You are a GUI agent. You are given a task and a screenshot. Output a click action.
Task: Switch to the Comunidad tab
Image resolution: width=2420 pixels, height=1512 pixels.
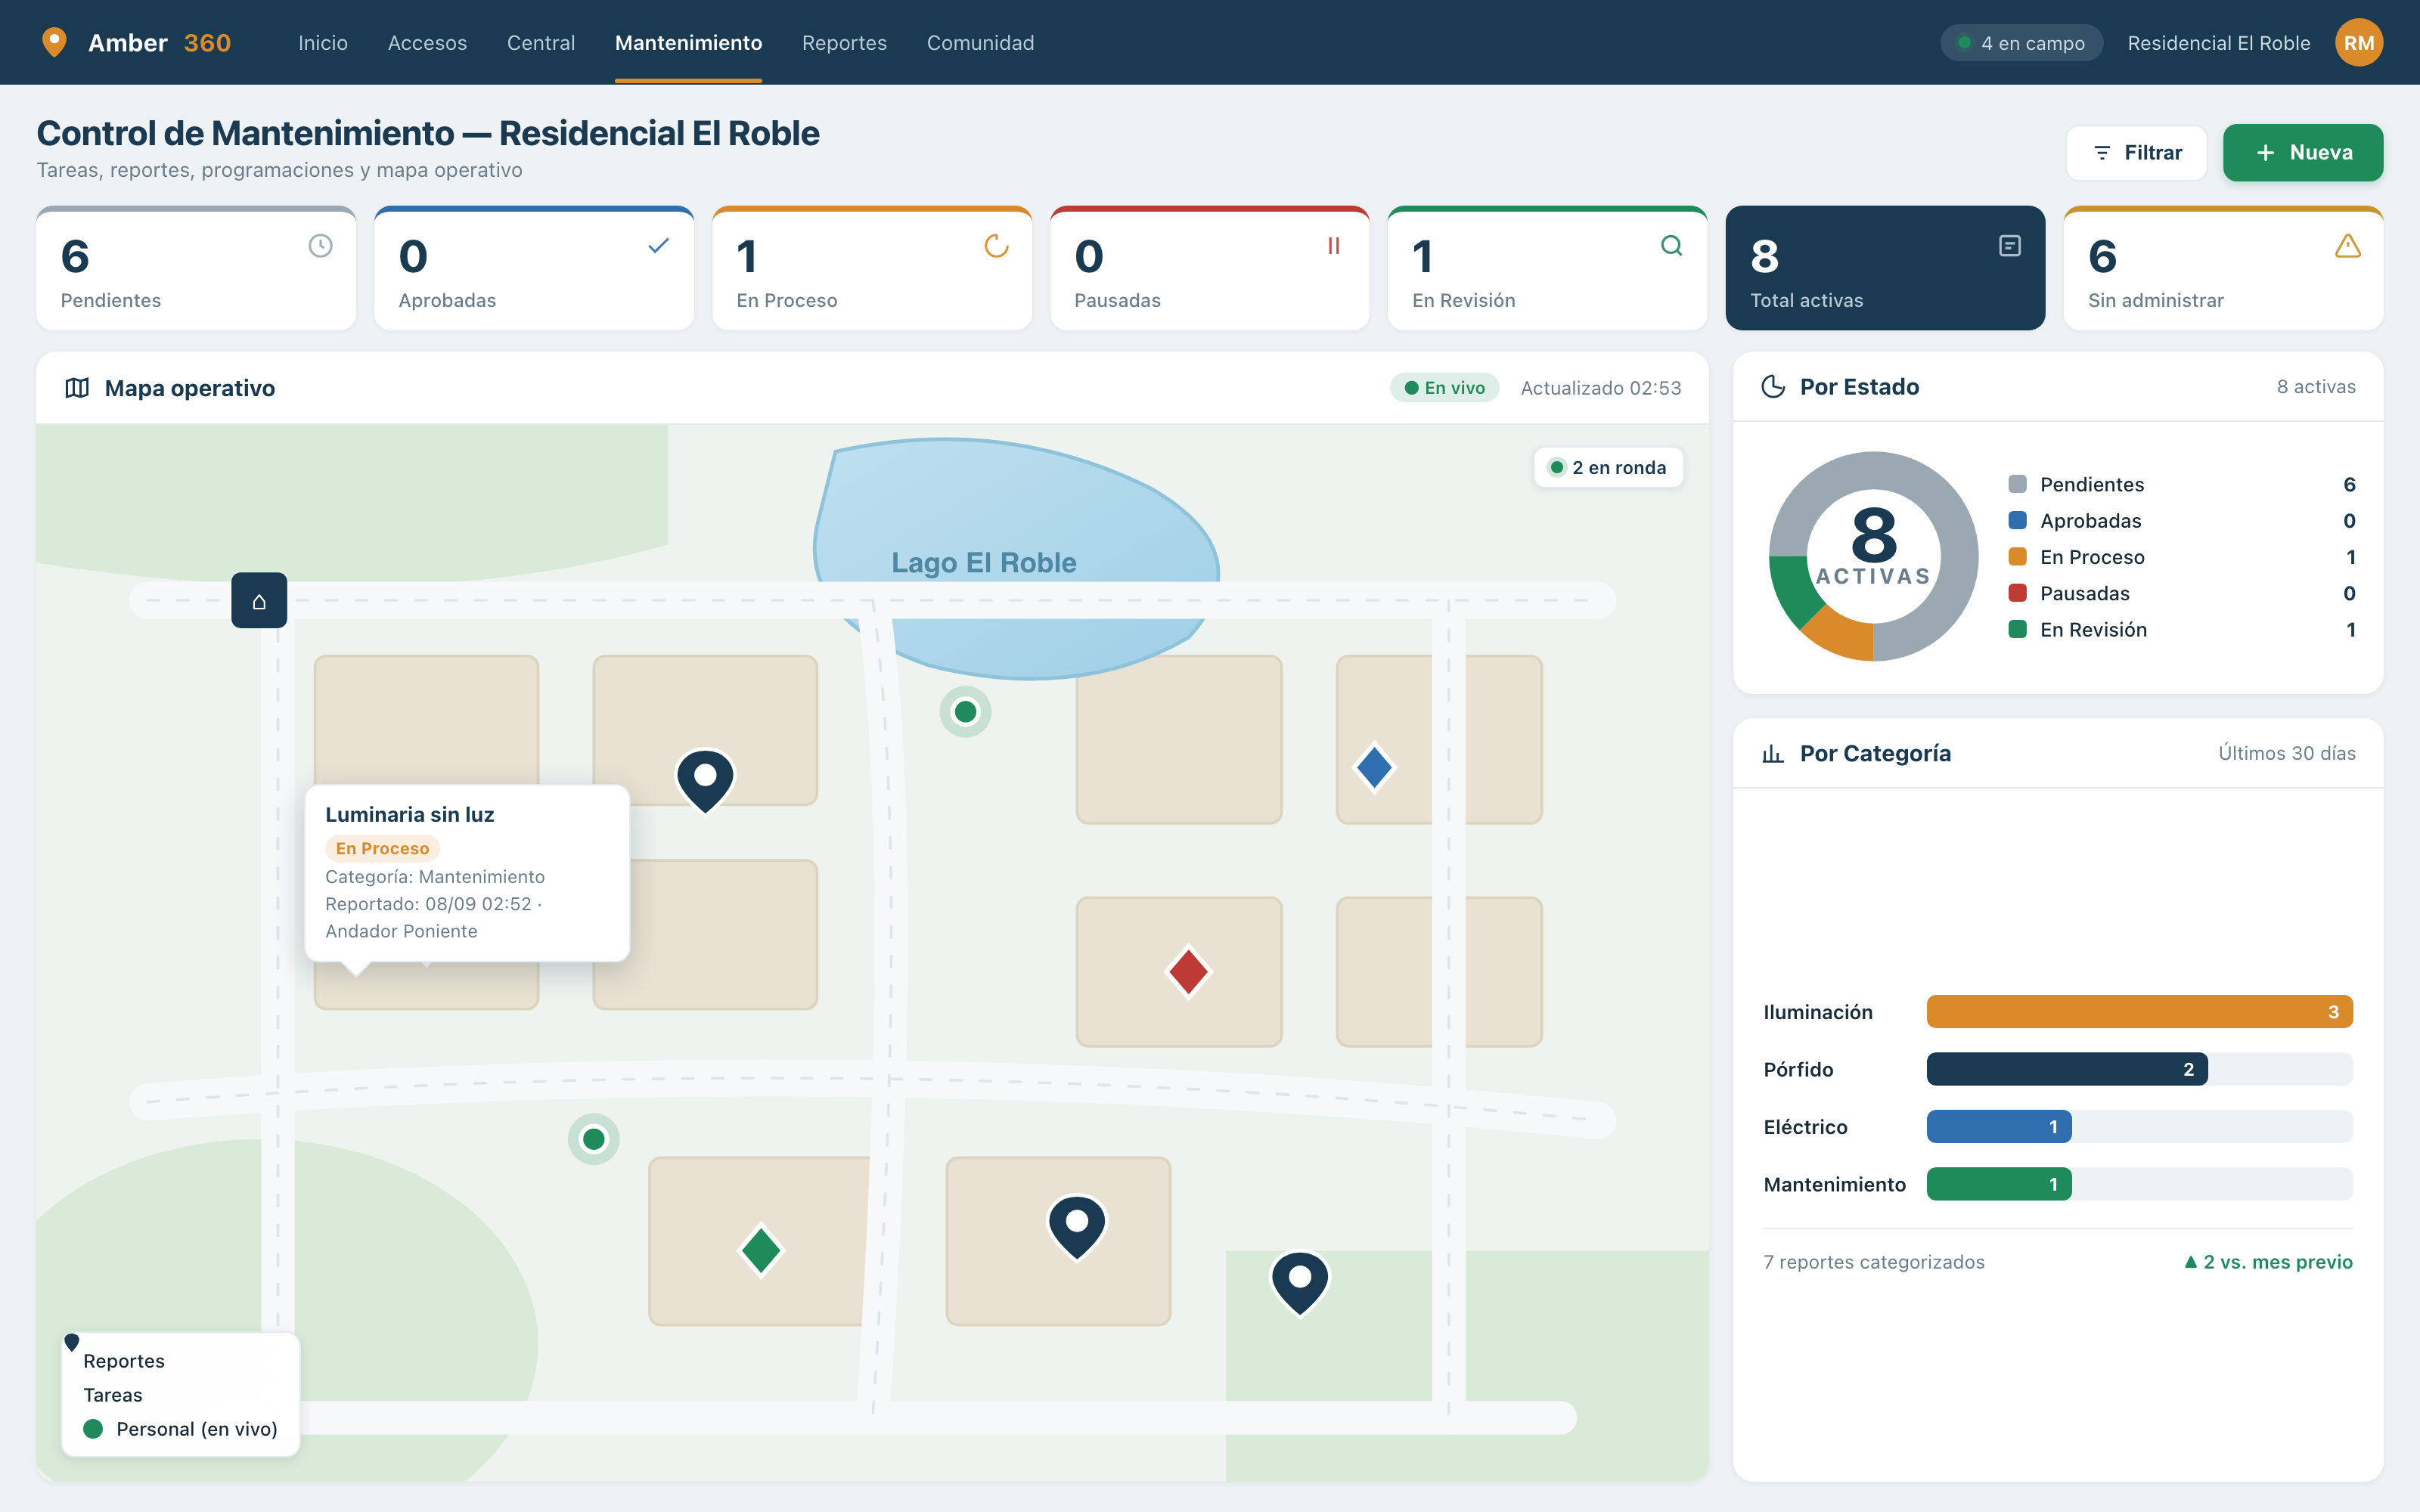click(980, 43)
